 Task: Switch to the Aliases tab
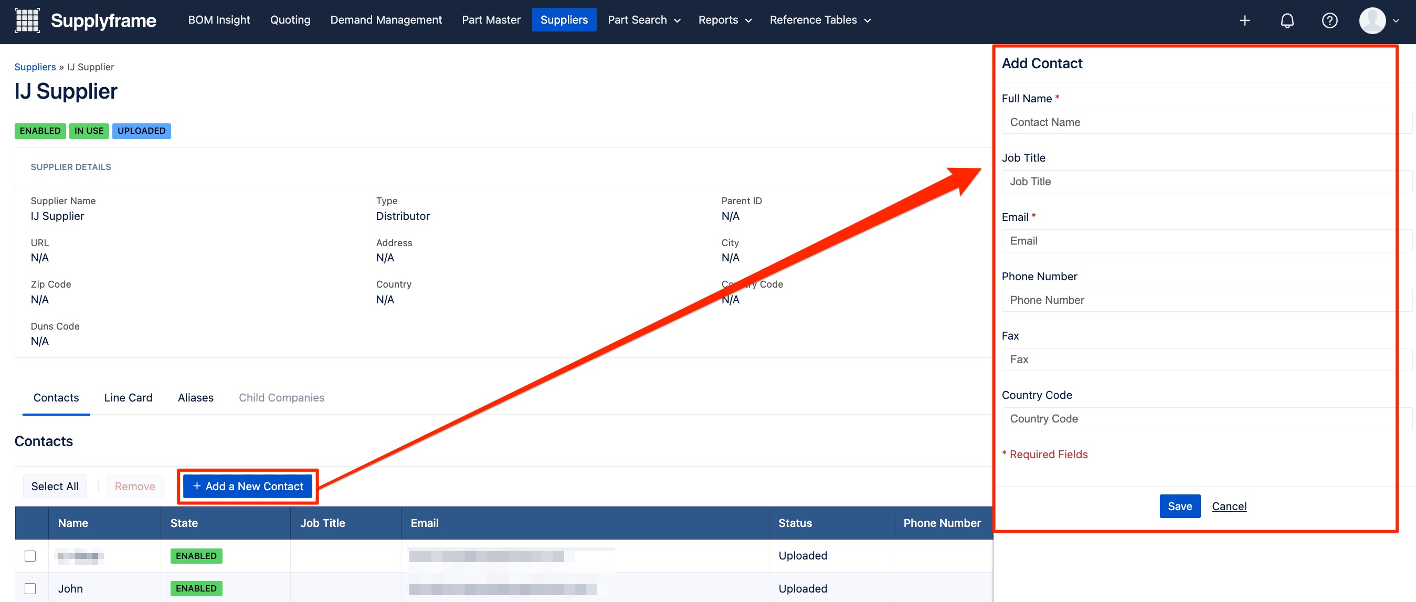196,397
